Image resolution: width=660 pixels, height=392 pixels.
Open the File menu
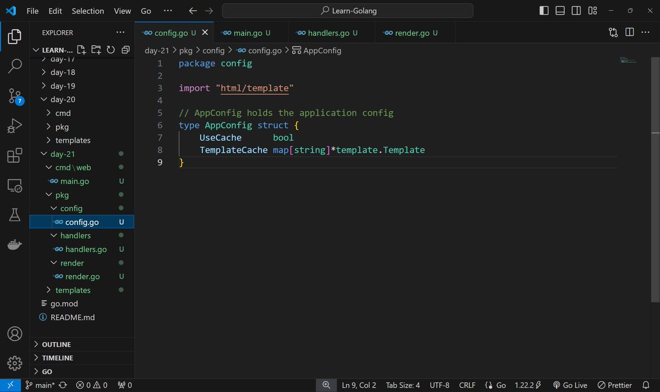[x=32, y=10]
